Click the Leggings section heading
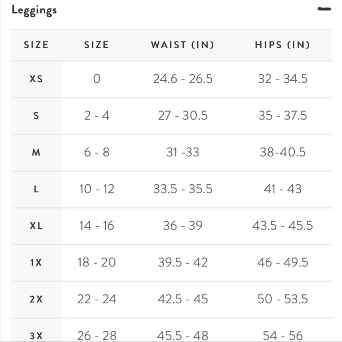Viewport: 342px width, 342px height. (x=34, y=10)
